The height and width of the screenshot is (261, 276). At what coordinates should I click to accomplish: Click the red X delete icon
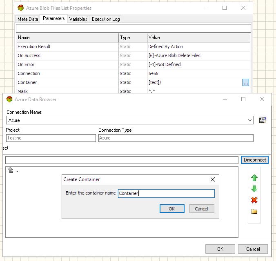pyautogui.click(x=254, y=200)
